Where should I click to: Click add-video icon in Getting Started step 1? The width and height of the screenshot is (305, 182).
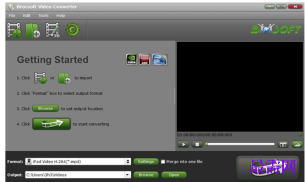(x=41, y=78)
